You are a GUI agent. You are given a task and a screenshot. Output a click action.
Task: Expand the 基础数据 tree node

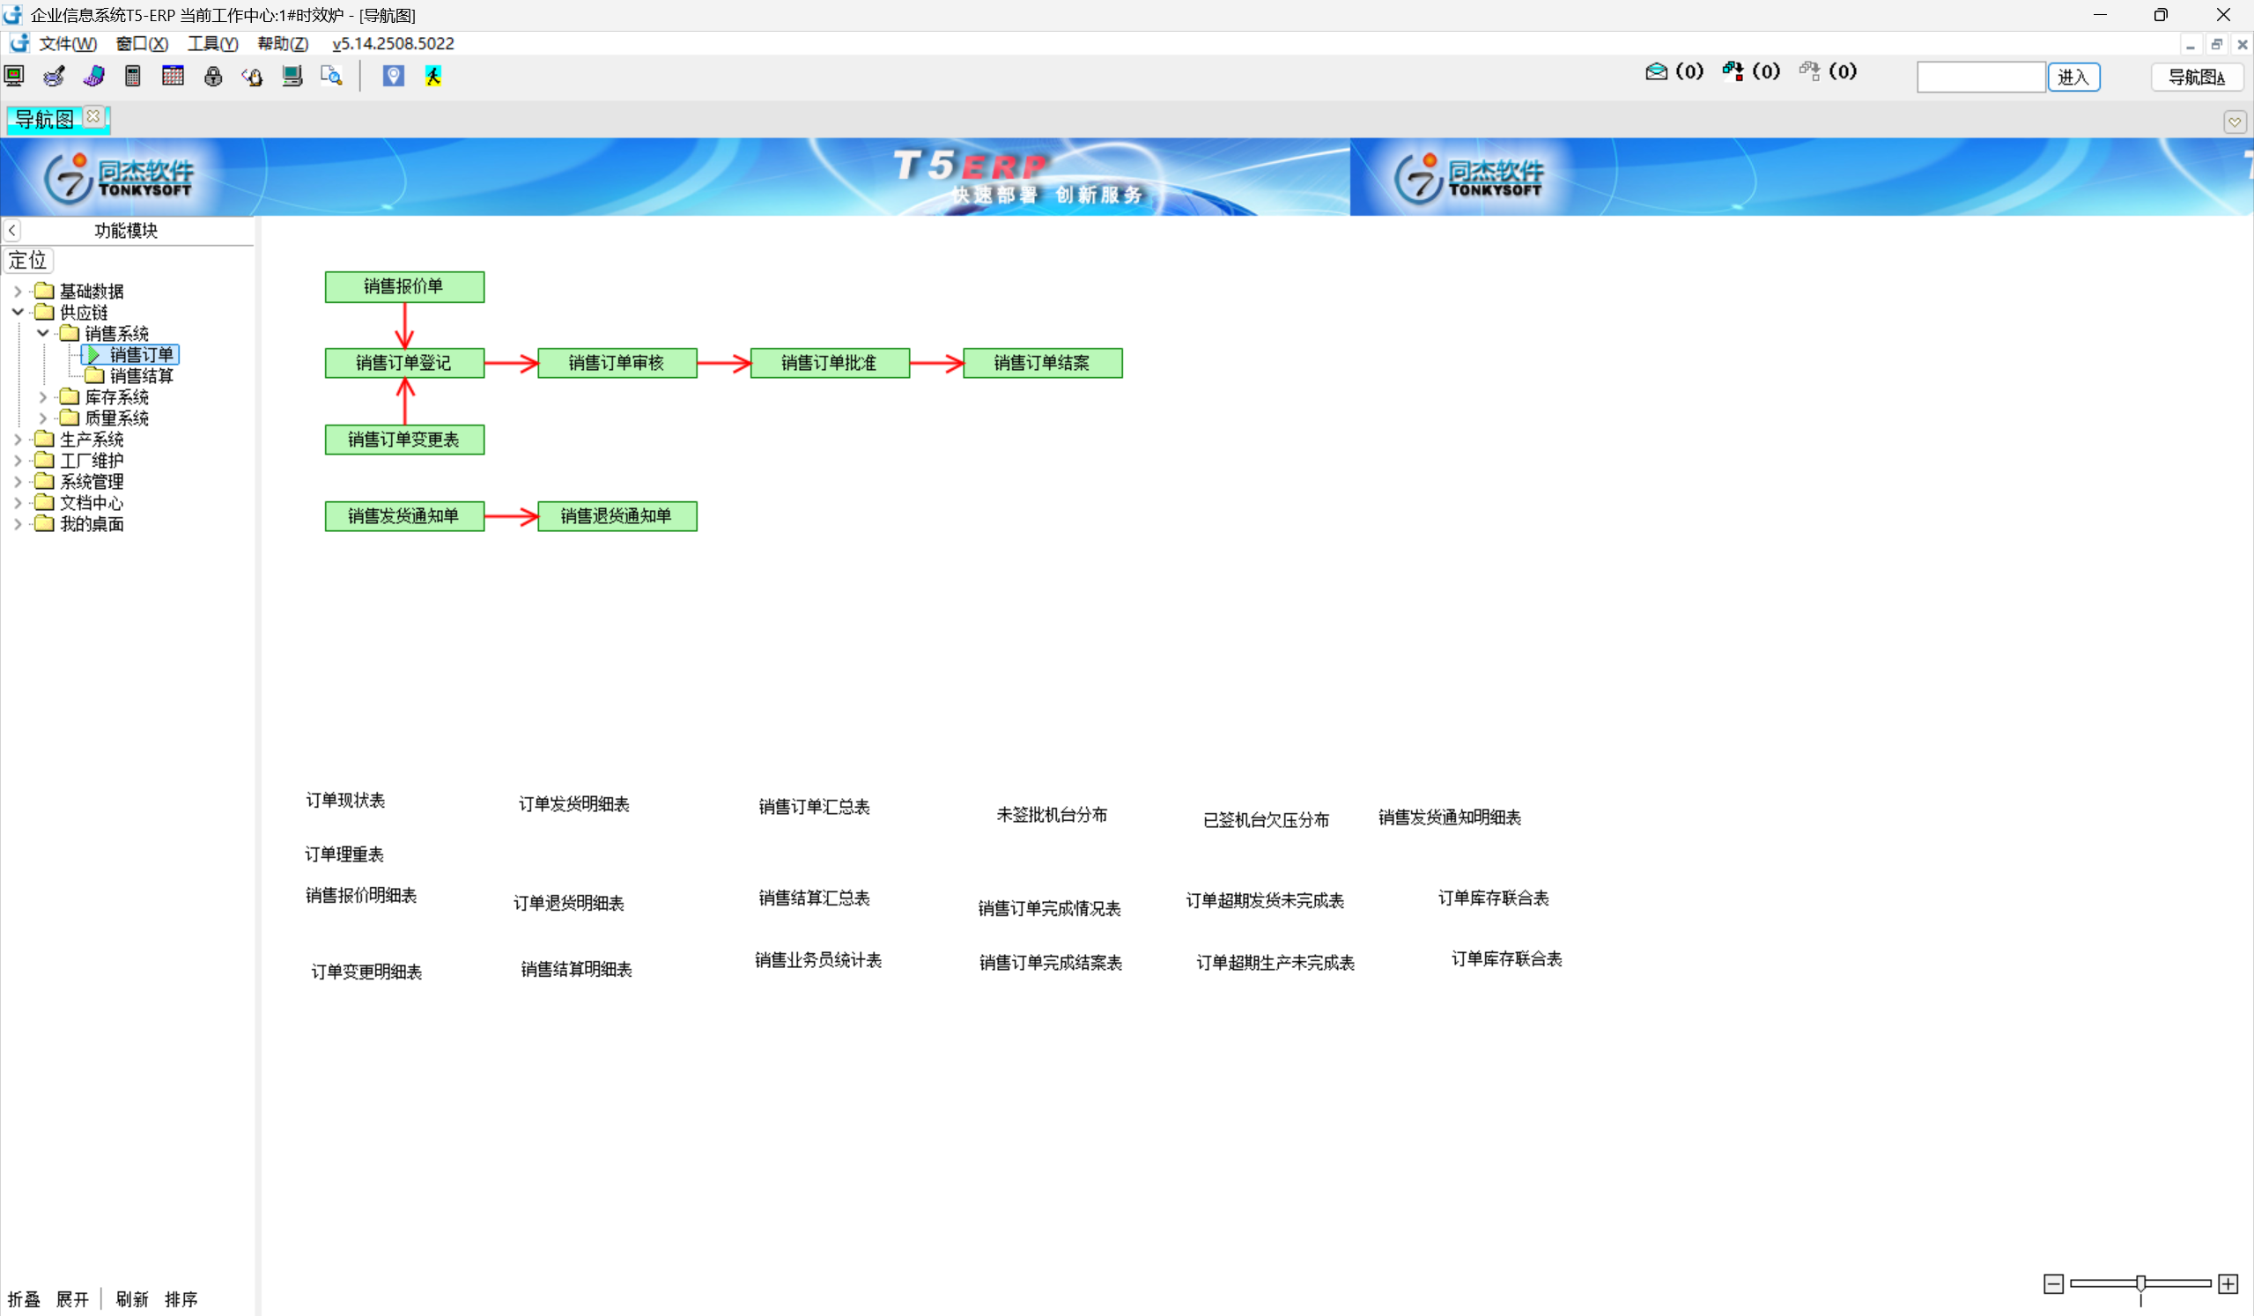(x=18, y=291)
